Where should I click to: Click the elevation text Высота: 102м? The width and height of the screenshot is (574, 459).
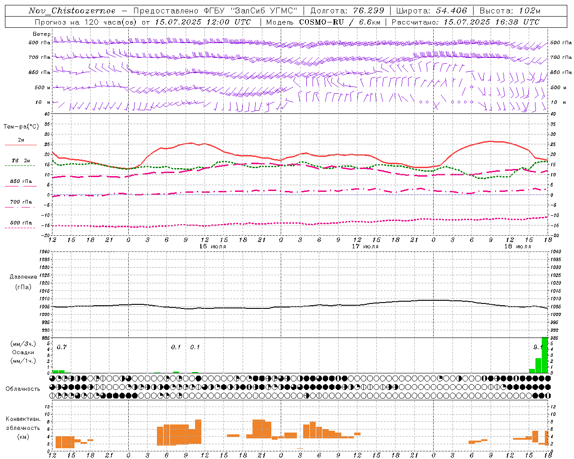(510, 11)
